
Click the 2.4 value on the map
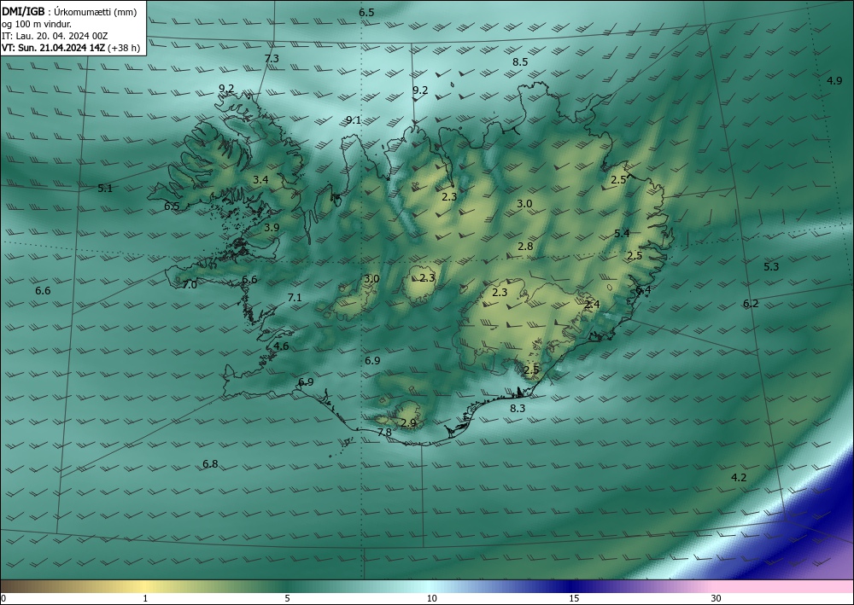coord(592,305)
